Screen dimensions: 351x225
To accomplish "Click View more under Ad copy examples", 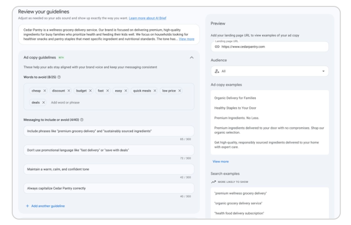I will (220, 162).
